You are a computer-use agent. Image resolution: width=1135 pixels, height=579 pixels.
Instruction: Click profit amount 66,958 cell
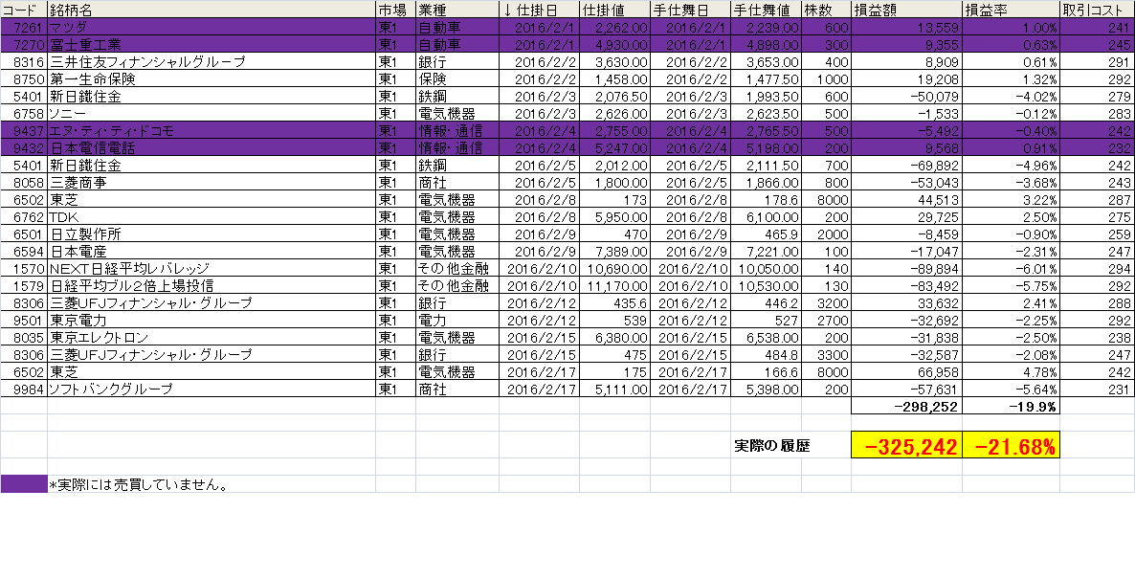coord(906,372)
